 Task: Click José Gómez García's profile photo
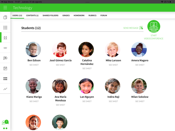60,49
